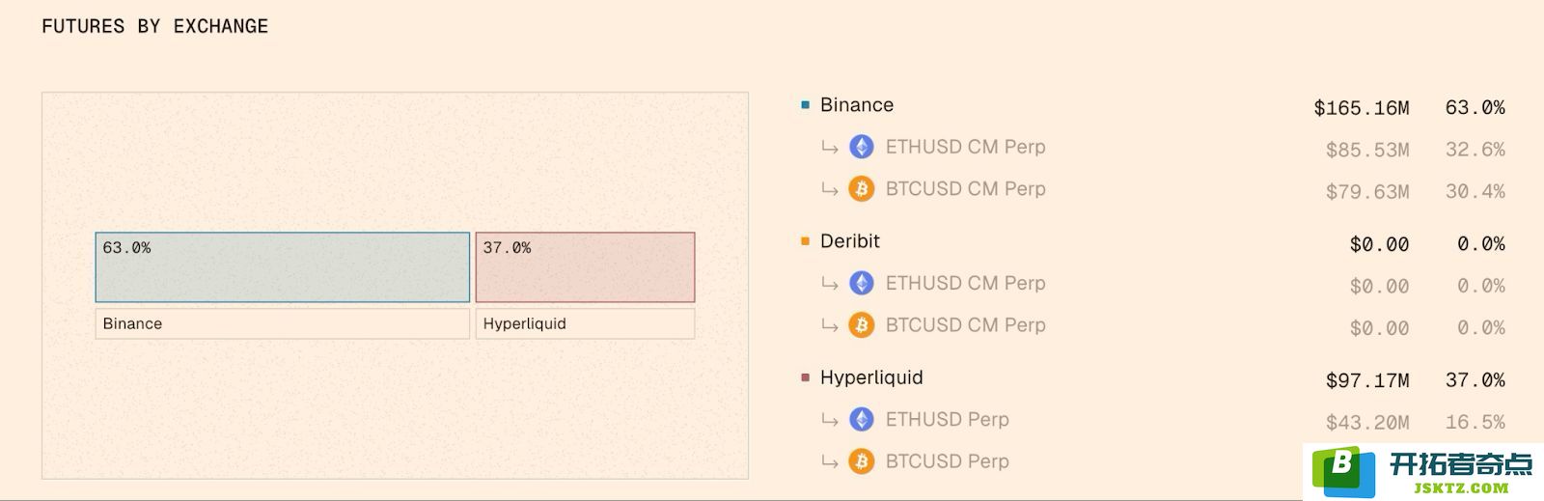
Task: Select the Binance BTCUSD CM Perp entry
Action: [x=1163, y=189]
